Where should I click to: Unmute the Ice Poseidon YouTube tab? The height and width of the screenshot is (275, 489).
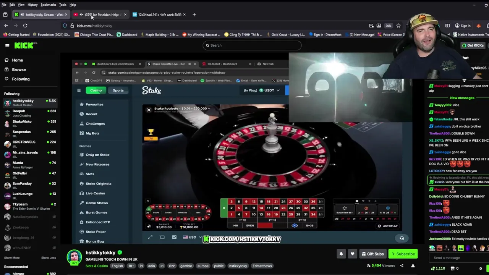point(81,15)
